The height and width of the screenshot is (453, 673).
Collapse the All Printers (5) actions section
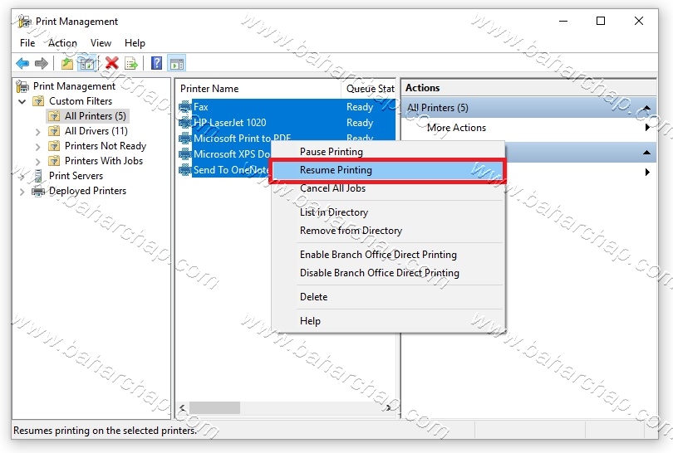pos(646,108)
